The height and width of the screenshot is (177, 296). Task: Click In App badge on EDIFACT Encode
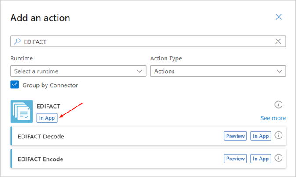(260, 159)
